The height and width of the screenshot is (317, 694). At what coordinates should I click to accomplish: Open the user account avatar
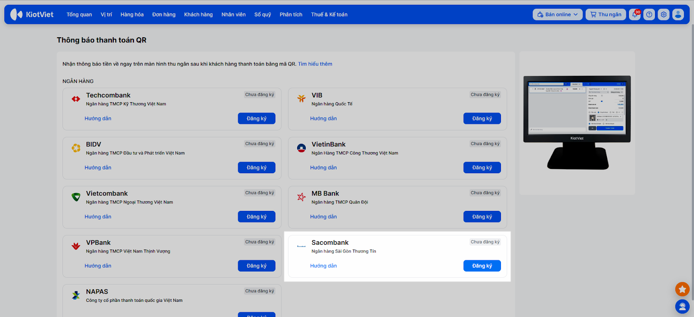[x=678, y=14]
